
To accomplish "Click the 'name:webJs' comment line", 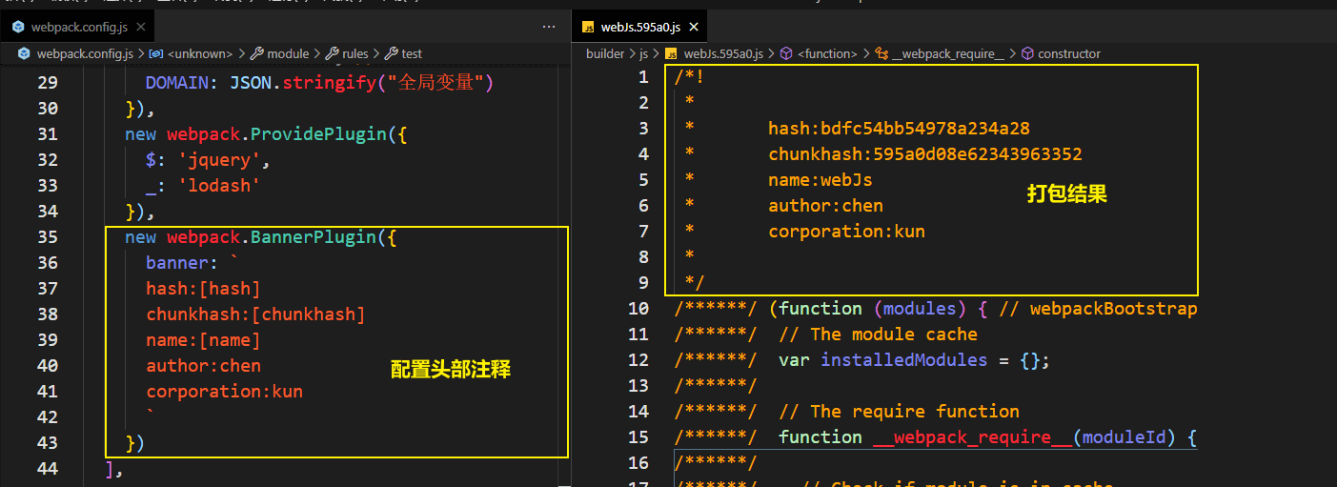I will pos(820,179).
